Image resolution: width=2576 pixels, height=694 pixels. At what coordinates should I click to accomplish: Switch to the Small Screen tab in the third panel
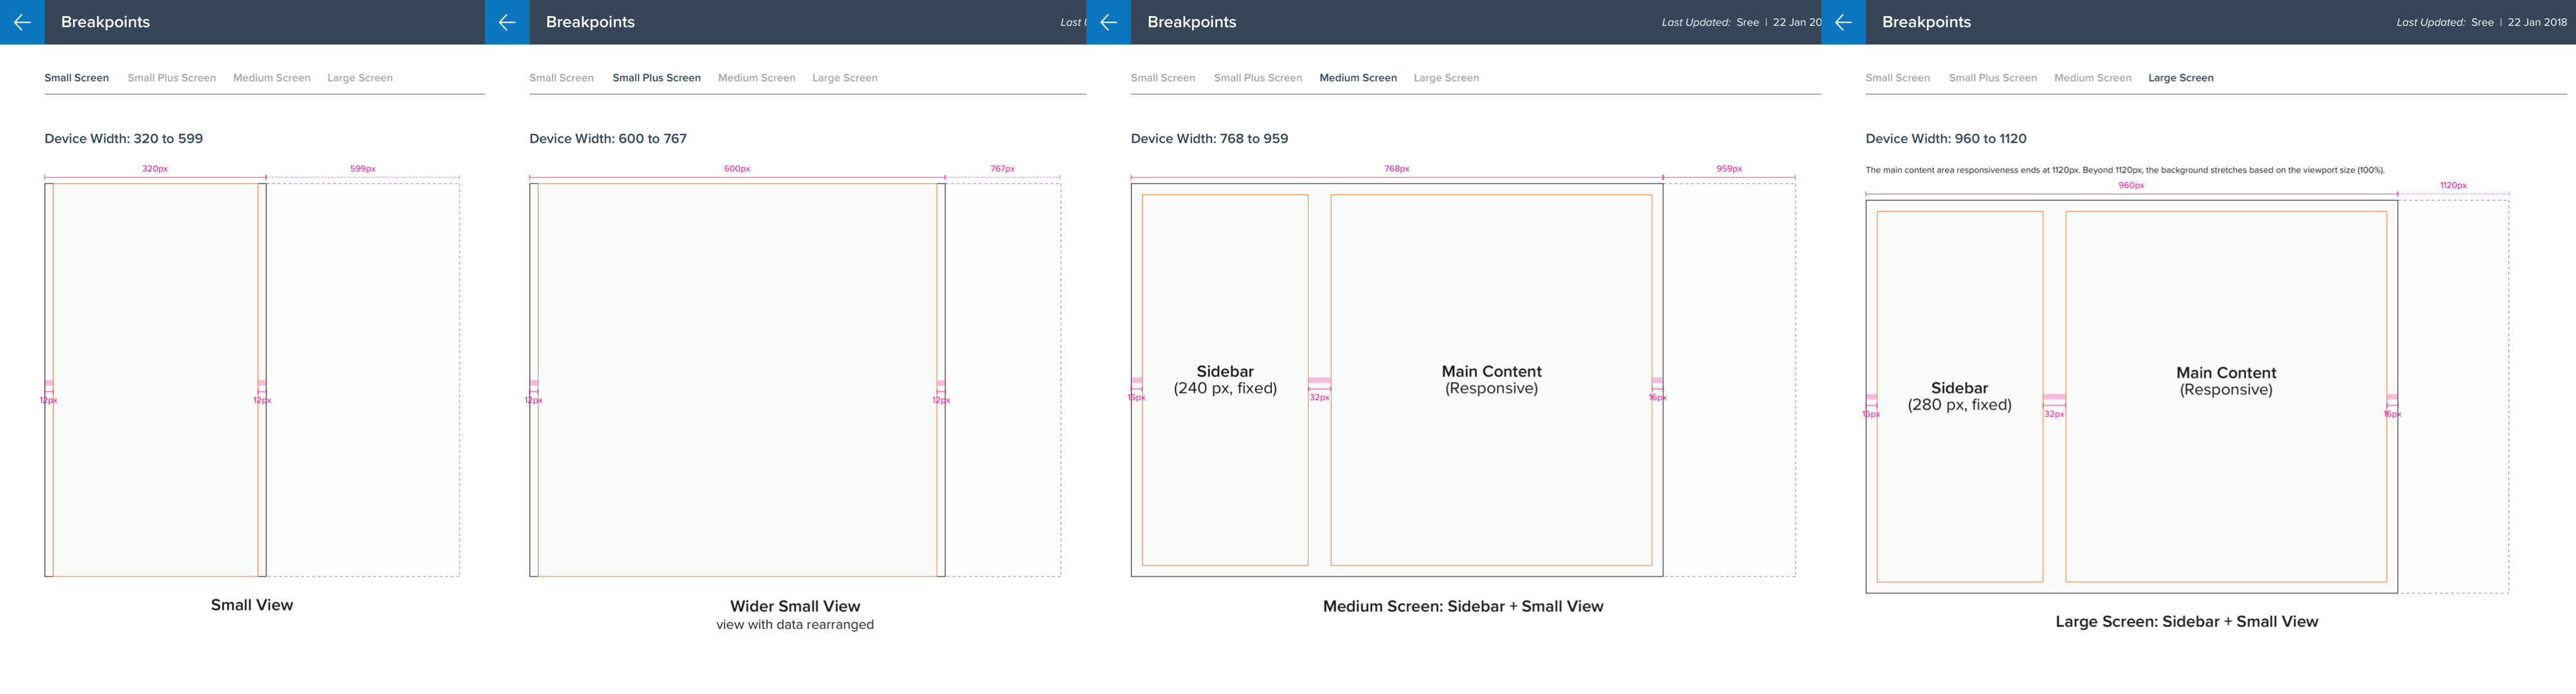pos(1162,77)
